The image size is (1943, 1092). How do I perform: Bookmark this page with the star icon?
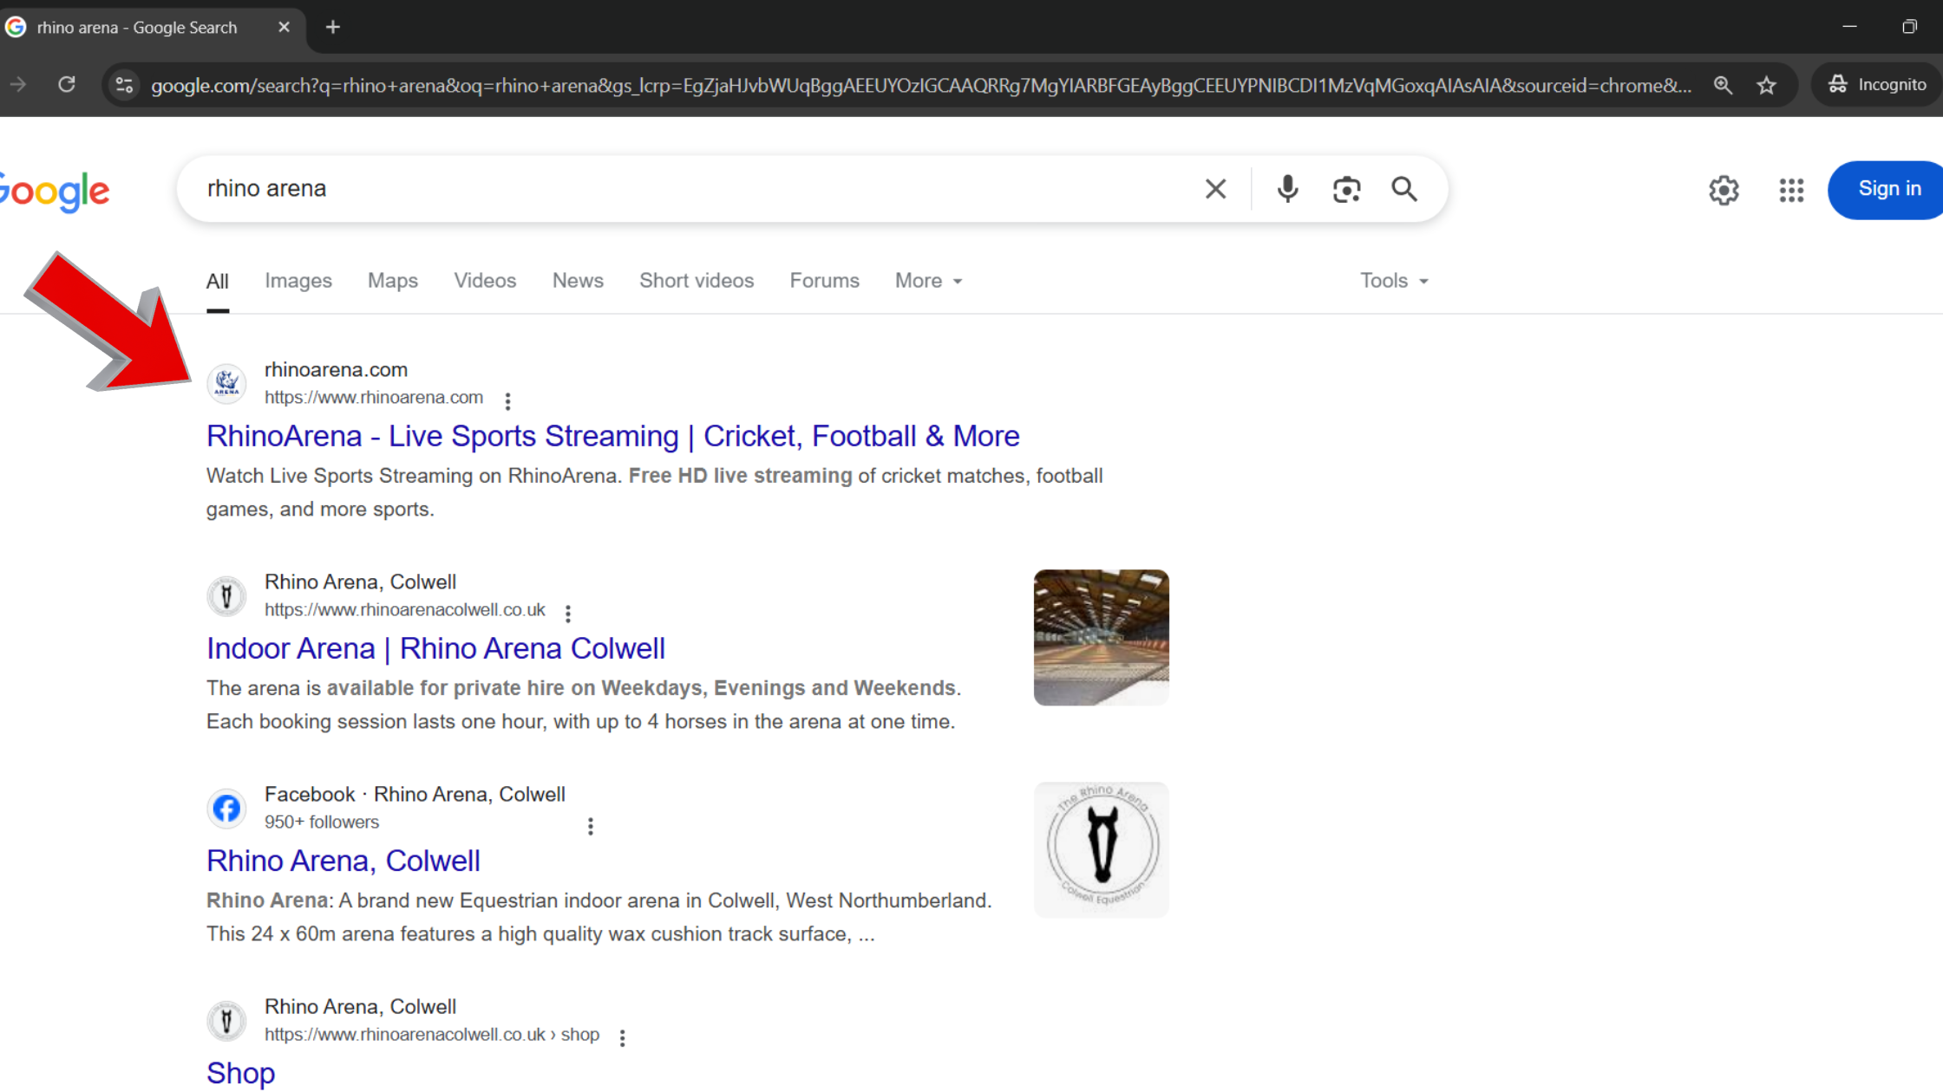point(1766,85)
